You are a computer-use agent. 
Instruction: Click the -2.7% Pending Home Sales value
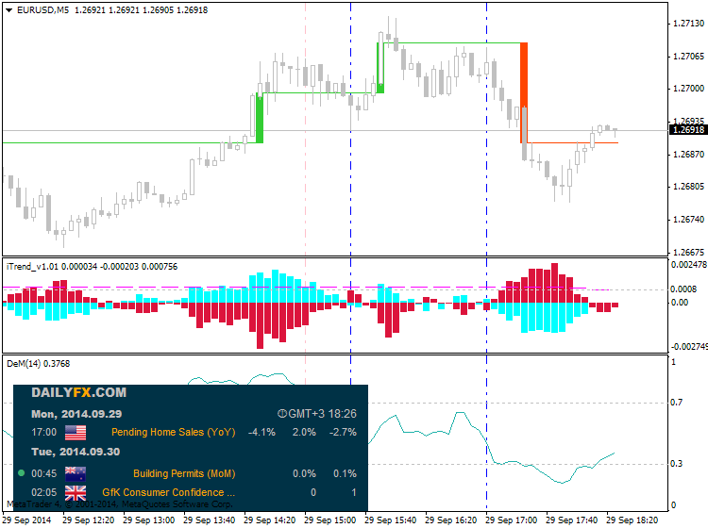pyautogui.click(x=344, y=432)
